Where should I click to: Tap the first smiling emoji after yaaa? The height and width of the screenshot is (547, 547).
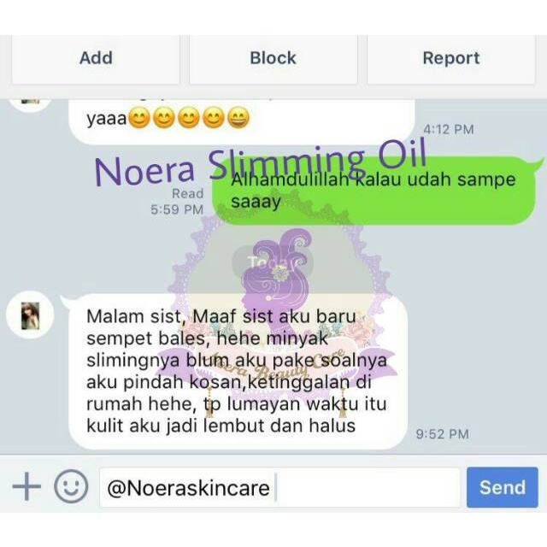[139, 118]
